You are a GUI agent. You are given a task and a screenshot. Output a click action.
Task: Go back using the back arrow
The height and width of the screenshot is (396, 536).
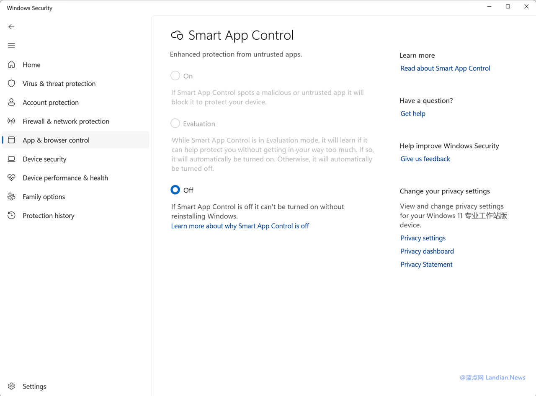pyautogui.click(x=11, y=27)
